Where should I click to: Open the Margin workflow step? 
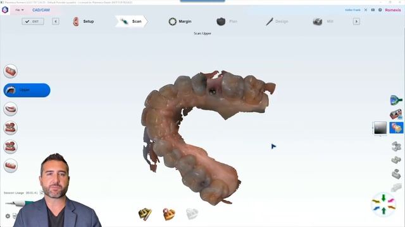click(x=180, y=21)
